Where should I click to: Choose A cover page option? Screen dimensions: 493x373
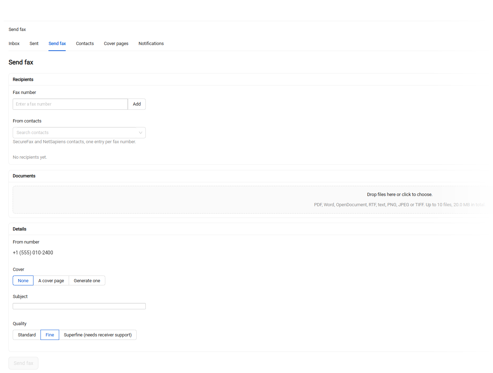pos(51,280)
